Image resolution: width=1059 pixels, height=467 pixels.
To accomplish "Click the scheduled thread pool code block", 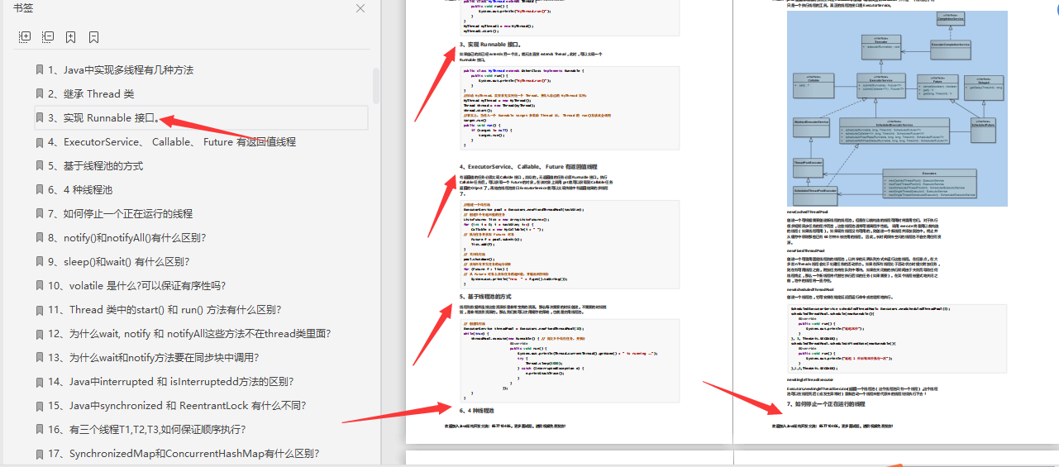I will click(897, 340).
